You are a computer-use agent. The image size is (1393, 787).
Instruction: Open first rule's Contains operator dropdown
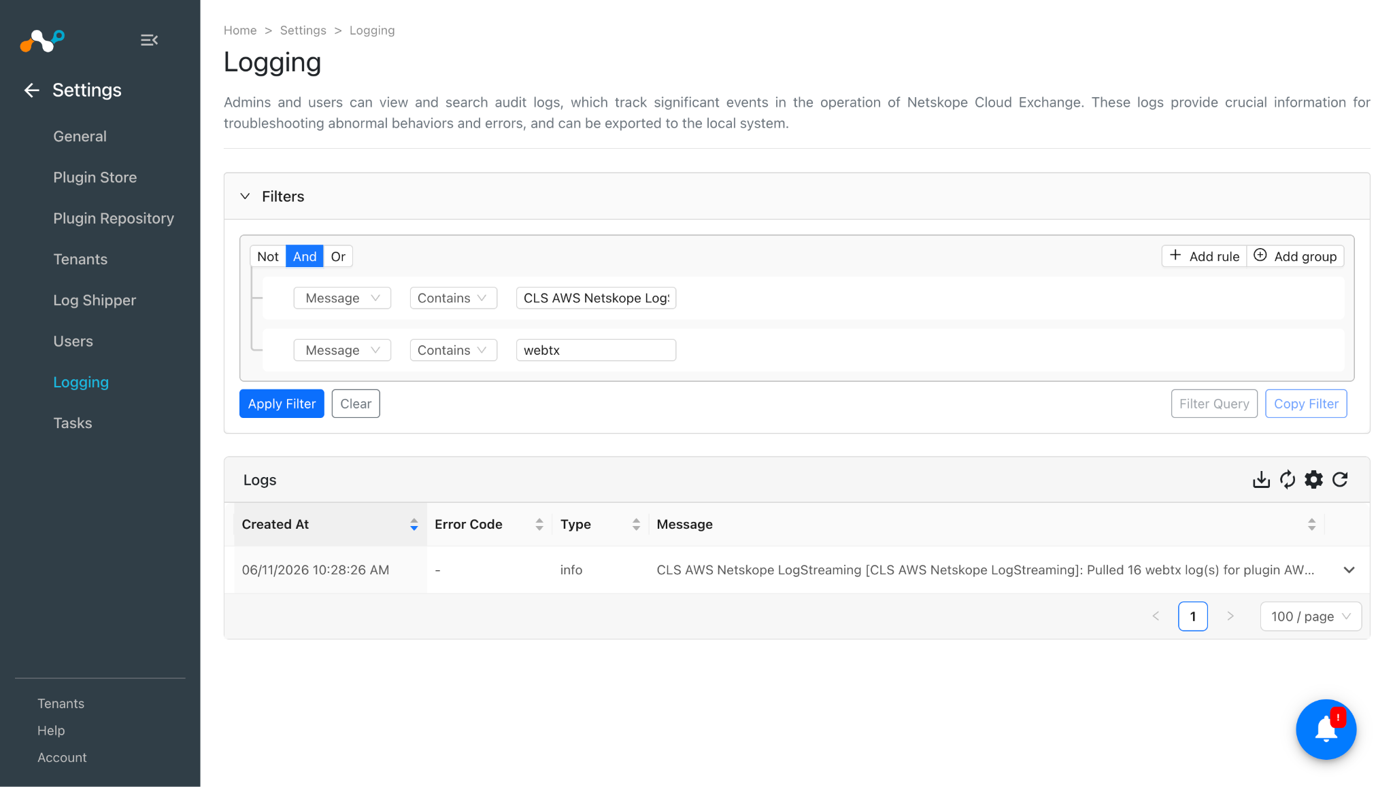453,298
